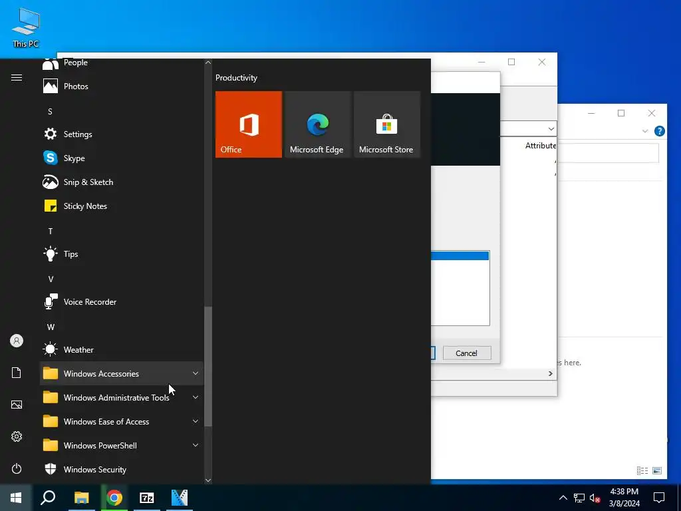
Task: Click the muted volume tray icon
Action: pos(595,498)
